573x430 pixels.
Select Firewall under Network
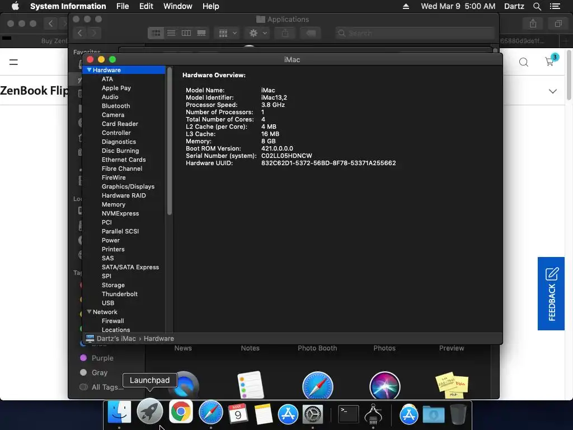click(x=112, y=321)
